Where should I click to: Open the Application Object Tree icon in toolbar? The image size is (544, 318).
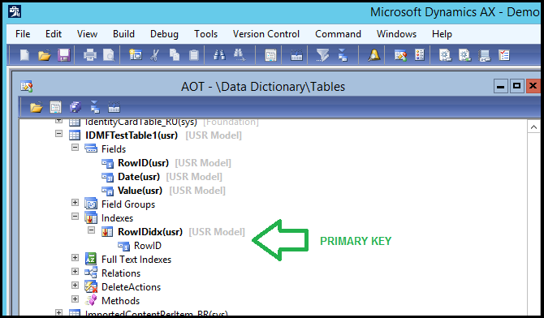coord(400,55)
